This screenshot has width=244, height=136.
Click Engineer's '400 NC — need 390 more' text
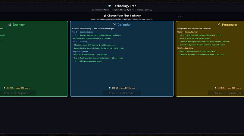pos(18,88)
